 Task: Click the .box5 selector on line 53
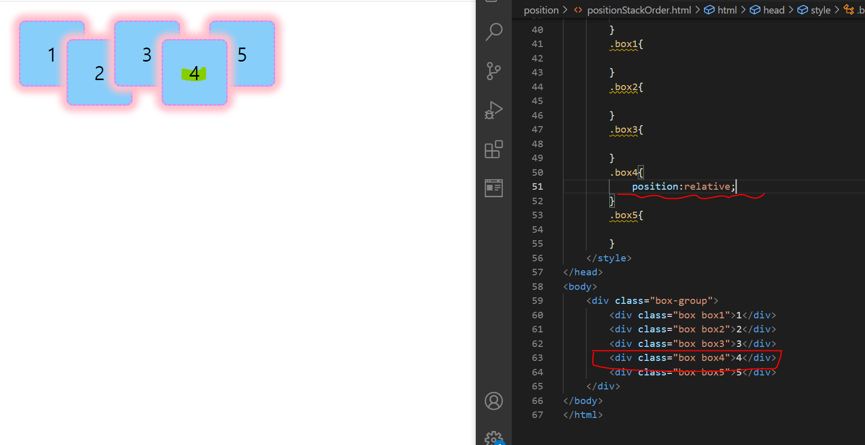tap(623, 215)
